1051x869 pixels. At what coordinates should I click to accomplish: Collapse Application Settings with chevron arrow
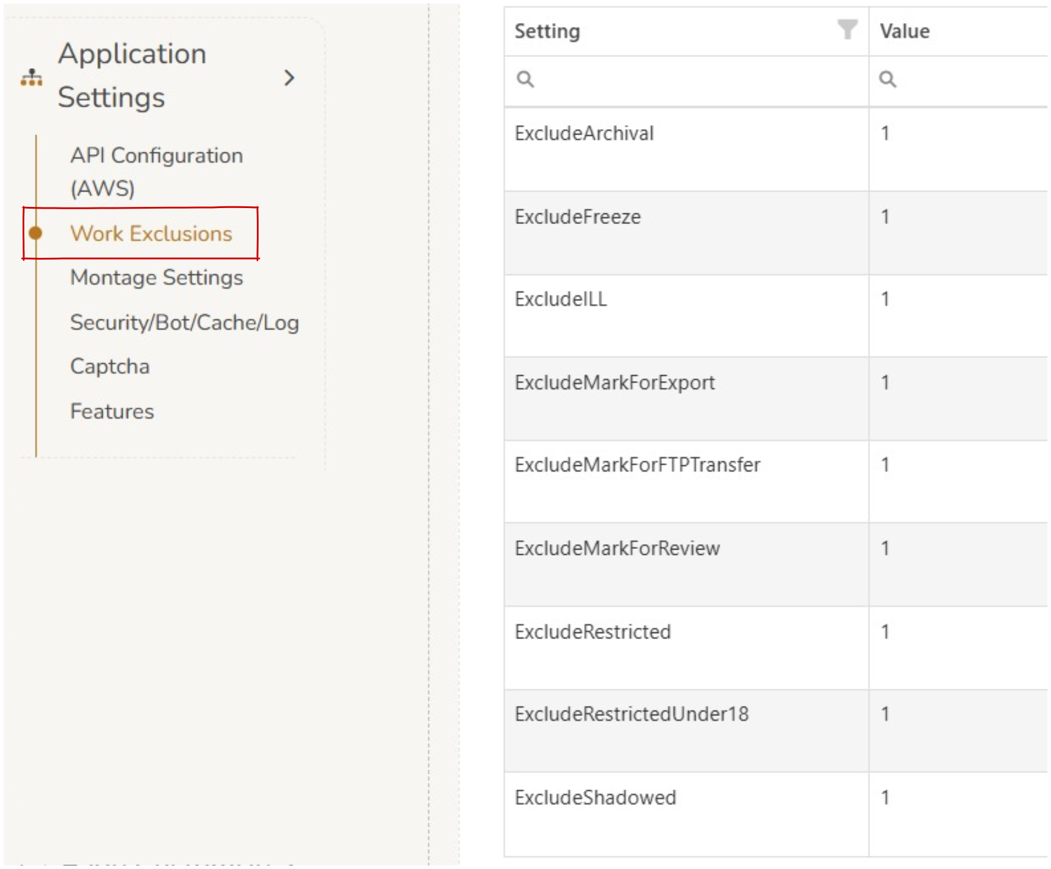pos(289,78)
